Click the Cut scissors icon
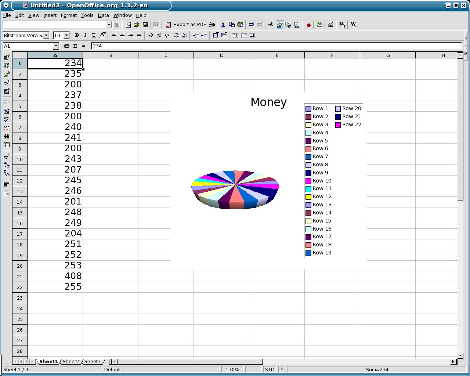The height and width of the screenshot is (376, 470). point(223,25)
